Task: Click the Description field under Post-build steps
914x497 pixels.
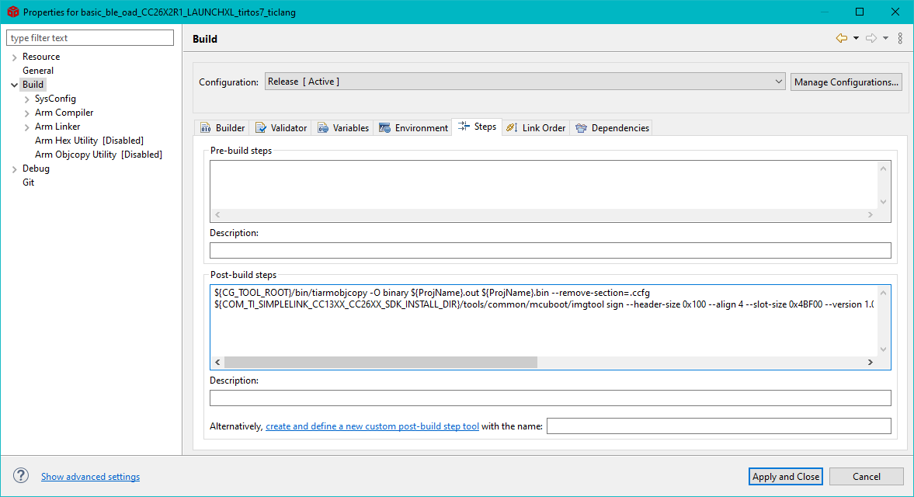Action: pyautogui.click(x=551, y=397)
